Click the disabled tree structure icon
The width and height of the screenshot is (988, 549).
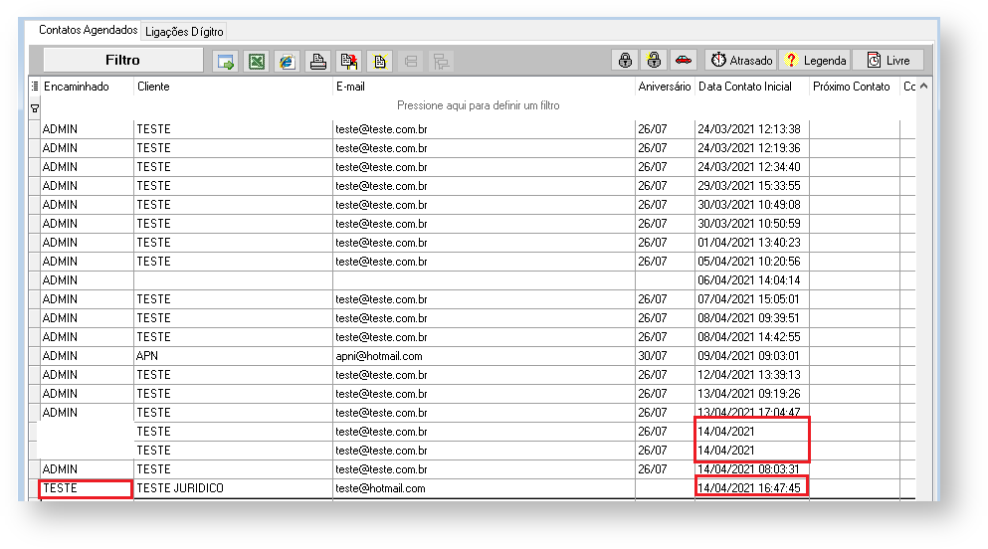(x=441, y=61)
